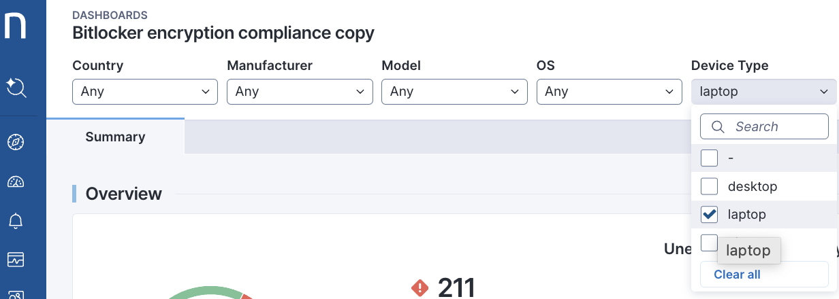Viewport: 839px width, 299px height.
Task: Open the Model filter dropdown
Action: click(x=454, y=91)
